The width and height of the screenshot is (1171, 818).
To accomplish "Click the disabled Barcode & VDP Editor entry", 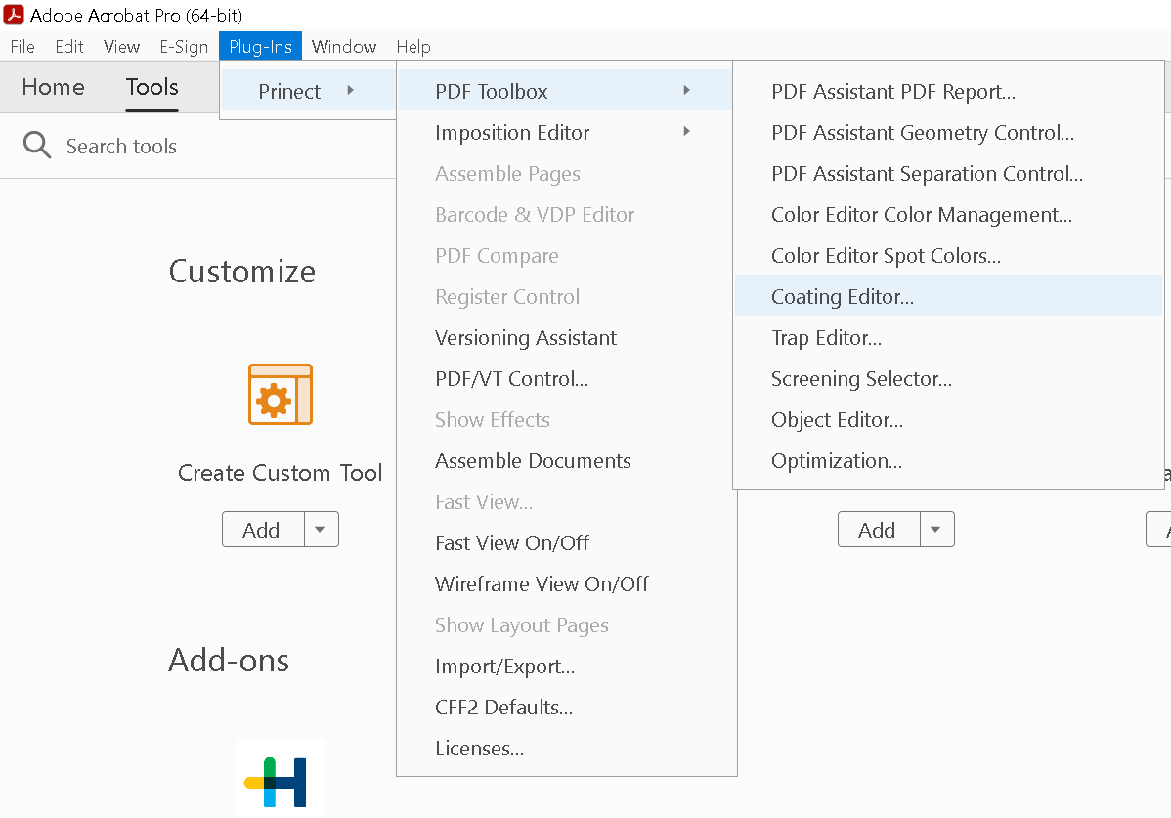I will tap(565, 214).
